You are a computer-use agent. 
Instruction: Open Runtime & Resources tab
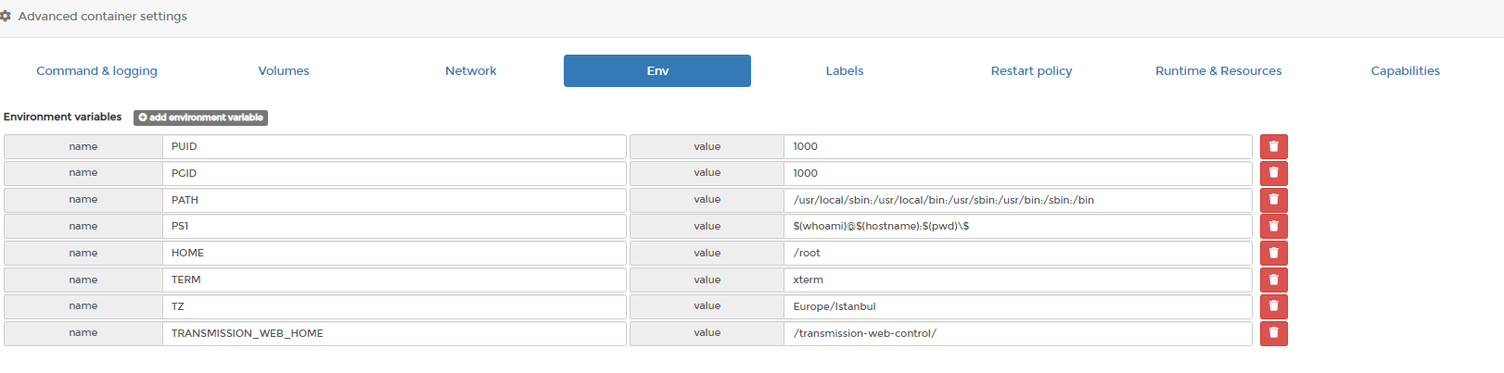click(x=1218, y=70)
